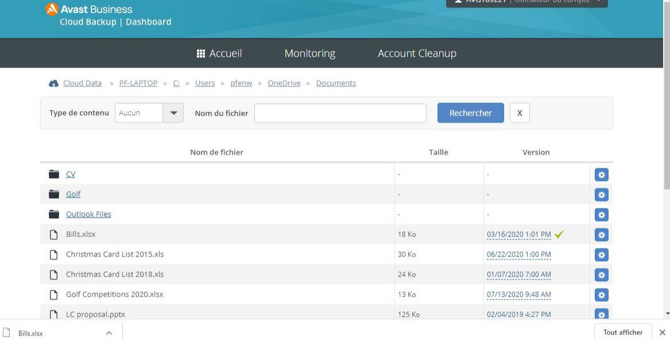Click the Cloud Data cloud icon
Image resolution: width=670 pixels, height=339 pixels.
point(54,84)
